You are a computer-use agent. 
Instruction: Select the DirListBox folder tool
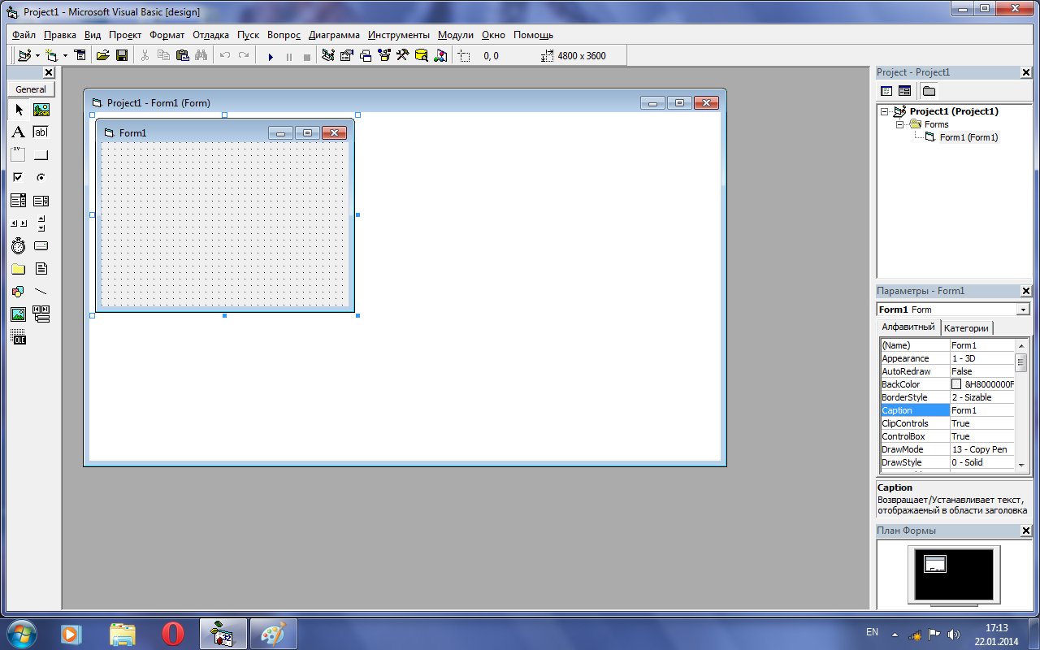[x=19, y=268]
